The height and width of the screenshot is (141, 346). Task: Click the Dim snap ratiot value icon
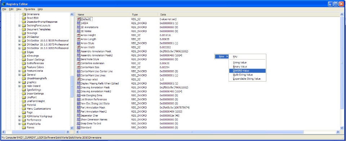point(78,79)
